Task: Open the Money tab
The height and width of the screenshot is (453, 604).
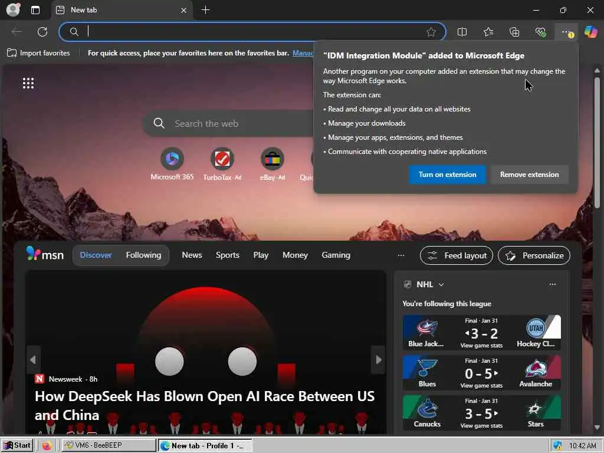Action: (295, 255)
